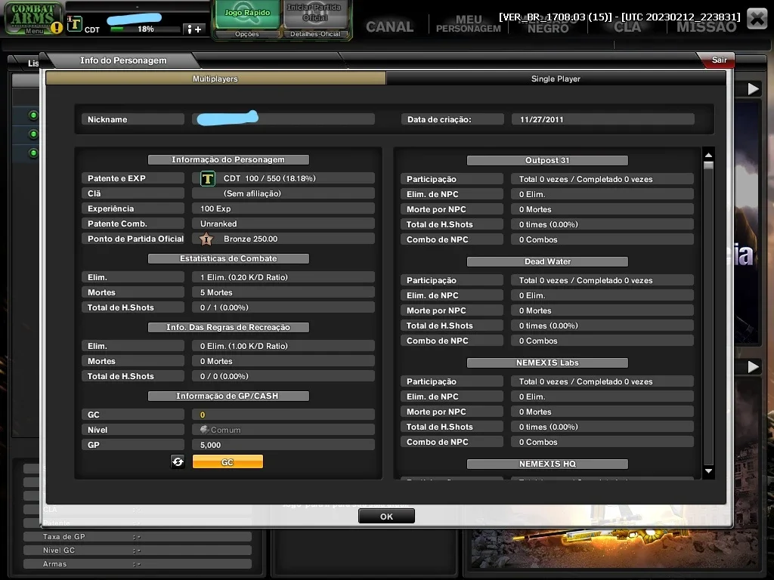Click the yellow exclamation alert icon
This screenshot has width=774, height=580.
(57, 28)
